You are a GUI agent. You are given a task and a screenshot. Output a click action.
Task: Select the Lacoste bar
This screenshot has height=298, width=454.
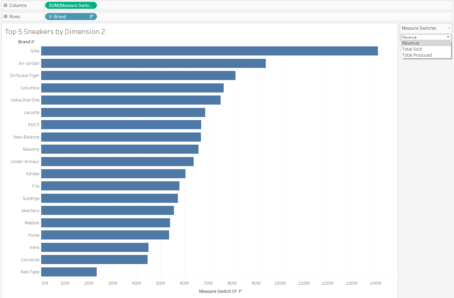123,112
